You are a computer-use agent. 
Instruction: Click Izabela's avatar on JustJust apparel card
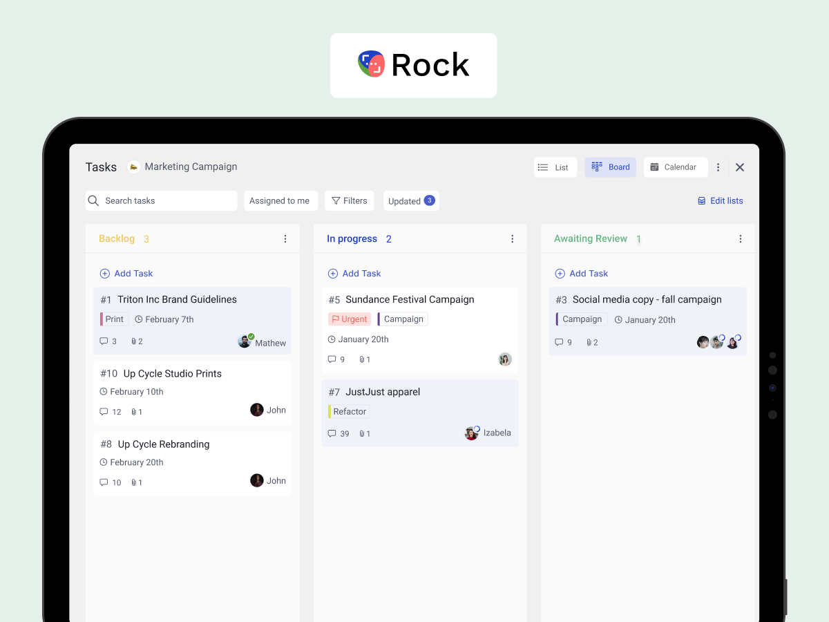point(471,433)
